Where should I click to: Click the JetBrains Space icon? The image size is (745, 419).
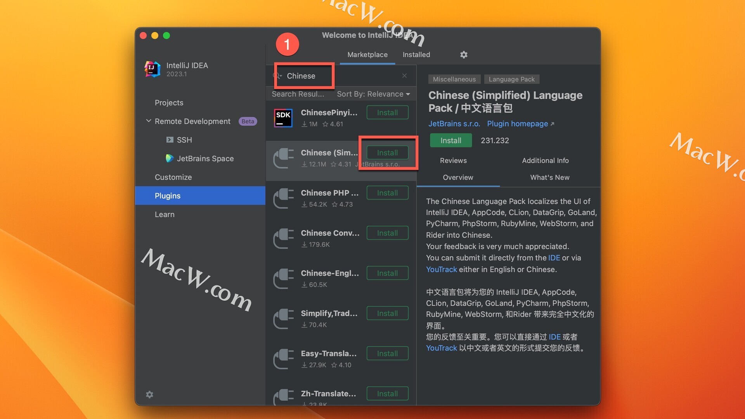tap(170, 158)
